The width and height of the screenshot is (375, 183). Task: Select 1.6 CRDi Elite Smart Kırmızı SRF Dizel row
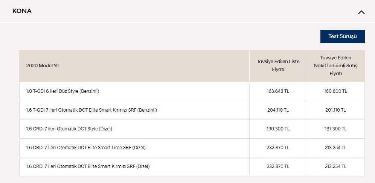pos(192,166)
